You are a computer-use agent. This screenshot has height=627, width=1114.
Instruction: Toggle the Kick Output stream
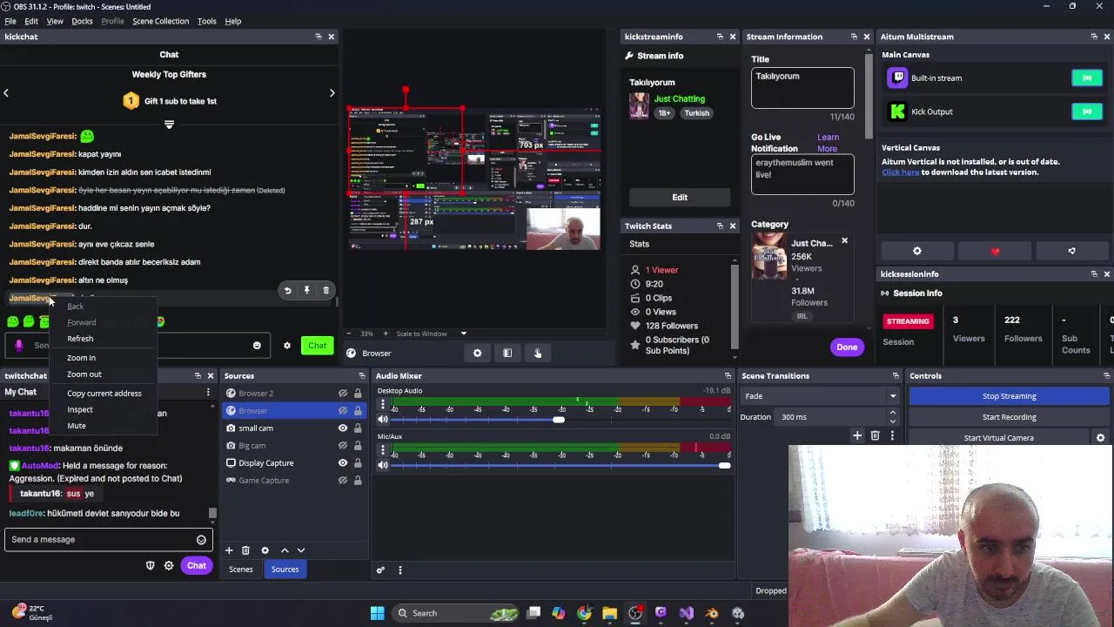click(x=1087, y=111)
